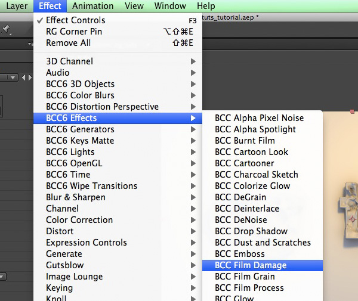Click the pin icon in the left panel
Image resolution: width=358 pixels, height=301 pixels.
[x=5, y=29]
